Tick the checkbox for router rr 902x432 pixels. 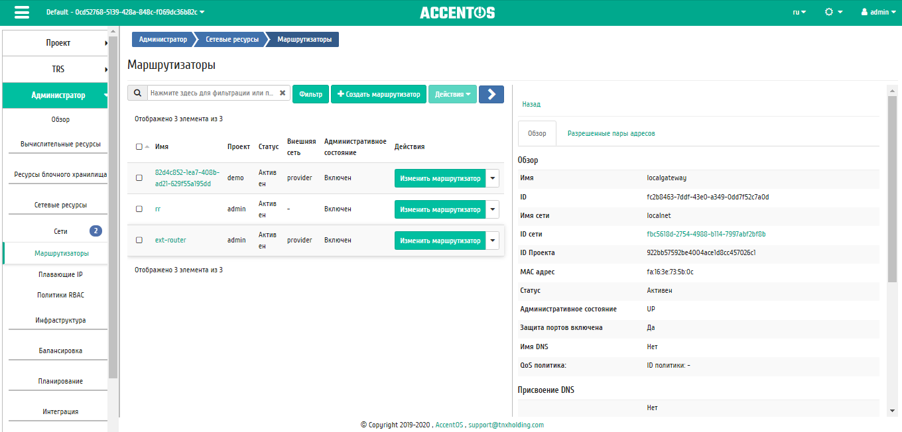pyautogui.click(x=139, y=209)
